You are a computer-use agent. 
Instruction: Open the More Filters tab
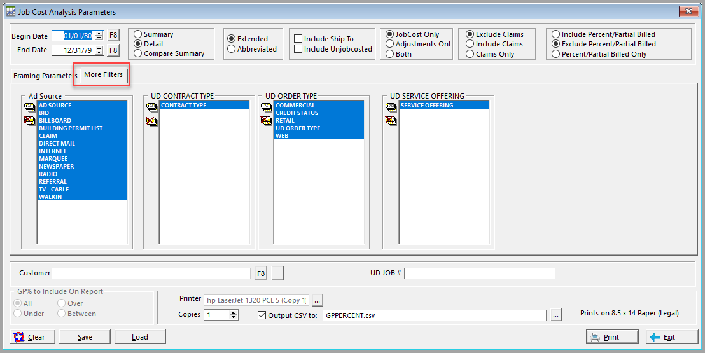coord(103,74)
